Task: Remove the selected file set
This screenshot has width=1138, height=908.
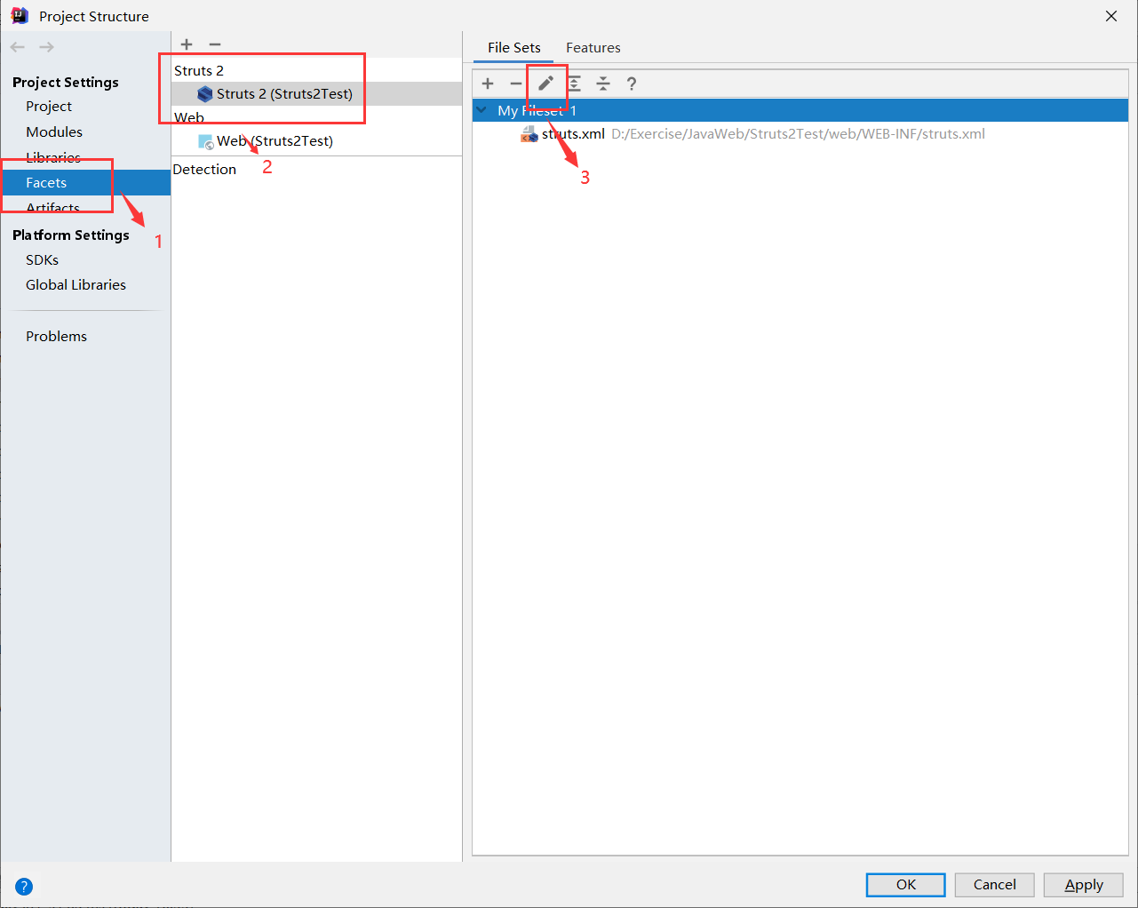Action: 516,84
